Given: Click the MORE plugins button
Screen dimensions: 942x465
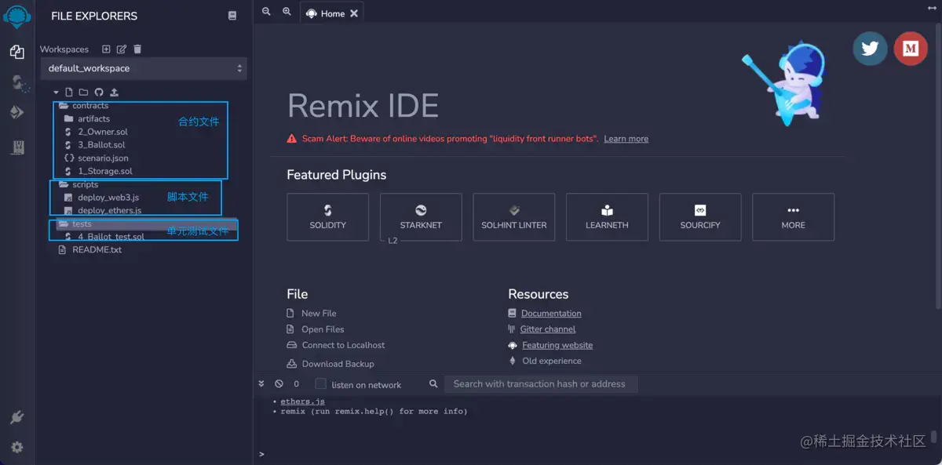Looking at the screenshot, I should click(793, 217).
